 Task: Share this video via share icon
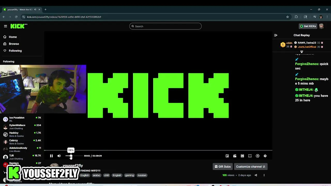point(256,175)
